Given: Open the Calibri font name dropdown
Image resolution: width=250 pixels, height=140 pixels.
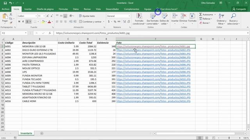Looking at the screenshot, I should point(36,16).
